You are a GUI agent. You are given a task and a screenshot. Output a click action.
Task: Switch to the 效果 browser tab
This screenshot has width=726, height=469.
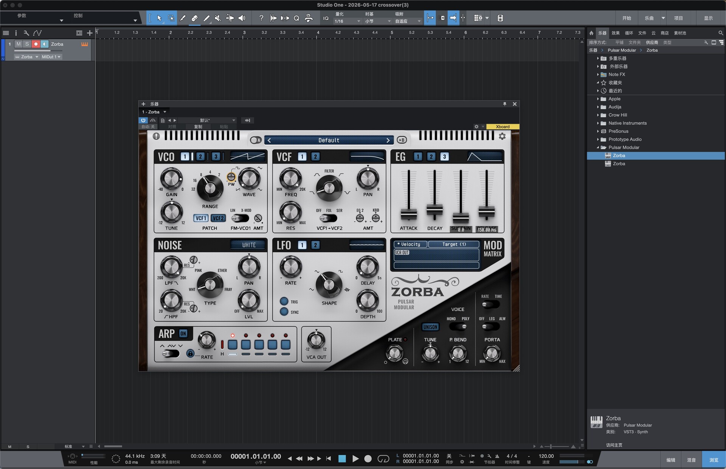(x=616, y=33)
